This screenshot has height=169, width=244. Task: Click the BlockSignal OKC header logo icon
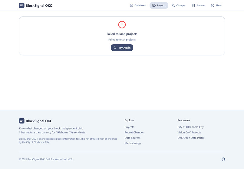click(x=21, y=5)
